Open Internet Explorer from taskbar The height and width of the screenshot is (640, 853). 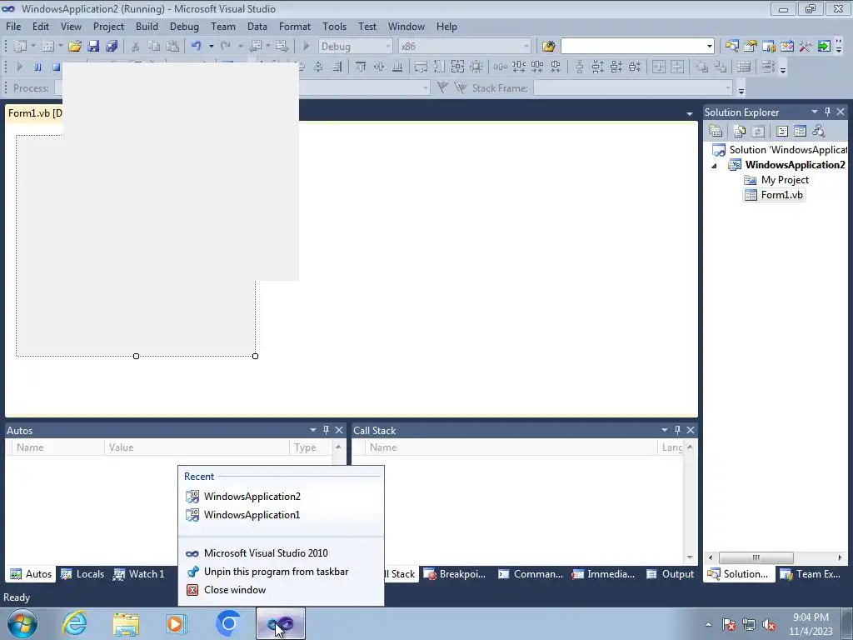[x=74, y=623]
